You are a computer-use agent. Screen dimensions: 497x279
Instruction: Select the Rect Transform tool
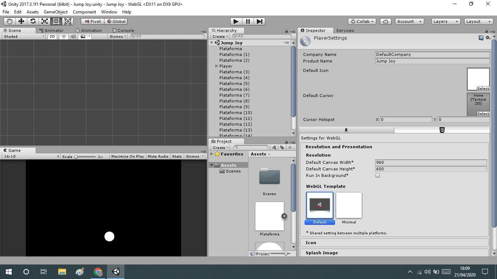pos(56,21)
